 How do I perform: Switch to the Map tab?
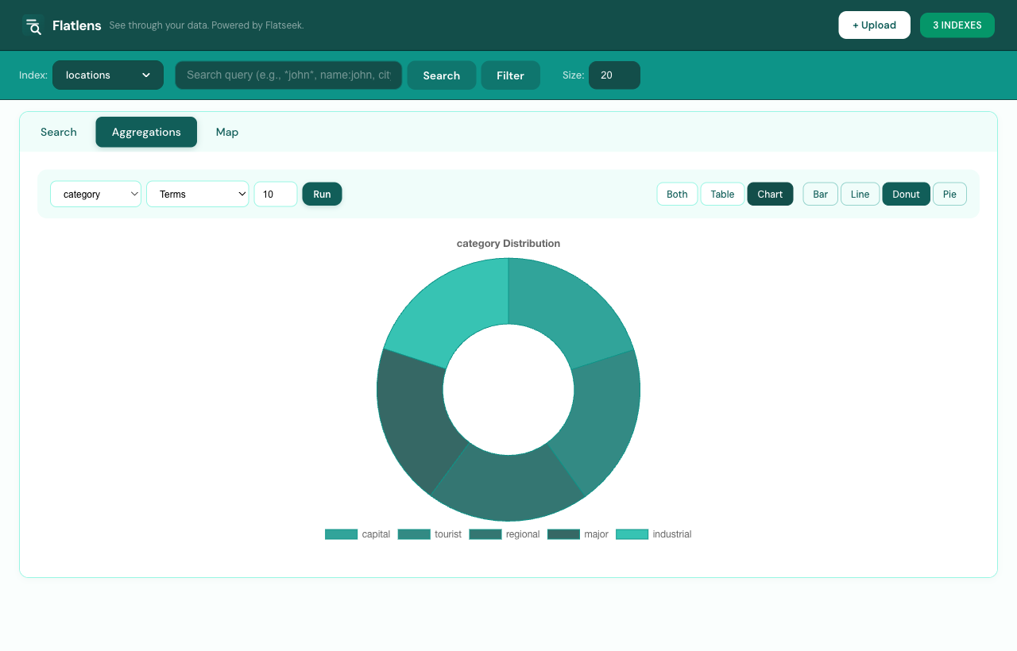tap(226, 132)
